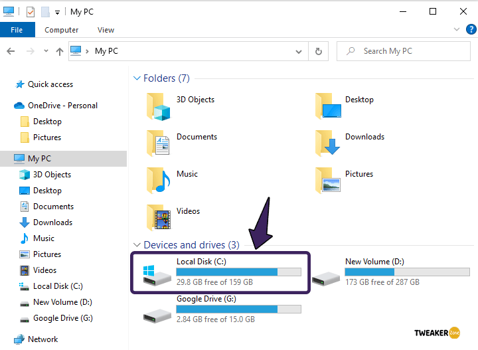Open the address bar history dropdown

pos(299,52)
